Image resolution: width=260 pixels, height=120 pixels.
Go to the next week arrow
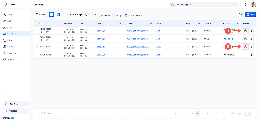[67, 14]
